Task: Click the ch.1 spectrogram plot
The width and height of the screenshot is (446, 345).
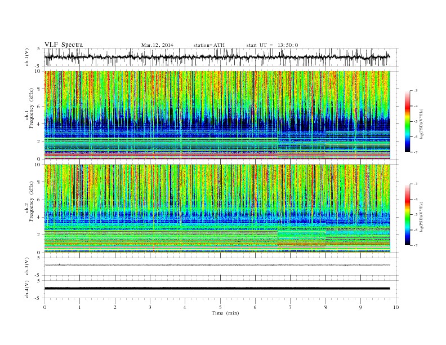Action: pyautogui.click(x=217, y=115)
